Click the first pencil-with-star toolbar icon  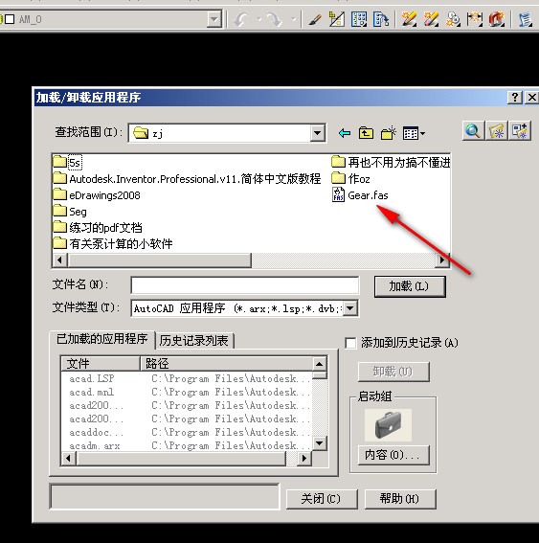409,19
